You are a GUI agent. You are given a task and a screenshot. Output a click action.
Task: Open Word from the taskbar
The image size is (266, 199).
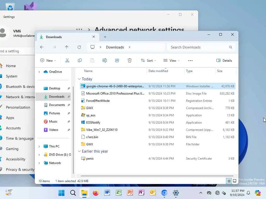pyautogui.click(x=107, y=193)
